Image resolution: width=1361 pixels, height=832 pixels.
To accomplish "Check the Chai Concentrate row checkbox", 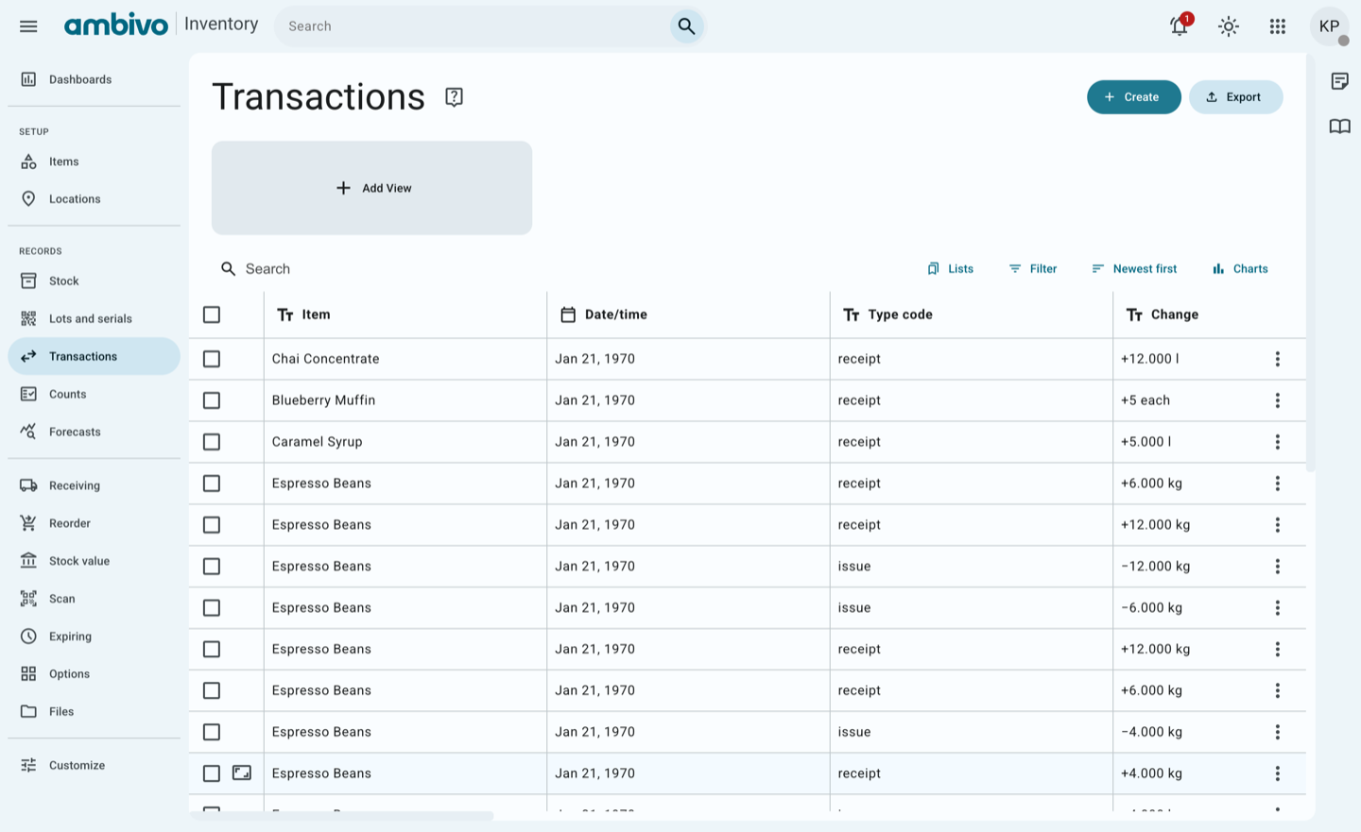I will [212, 359].
